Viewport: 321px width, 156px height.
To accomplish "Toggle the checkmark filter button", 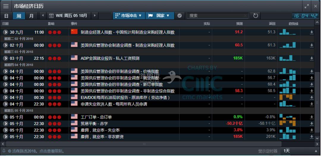I will (x=180, y=16).
